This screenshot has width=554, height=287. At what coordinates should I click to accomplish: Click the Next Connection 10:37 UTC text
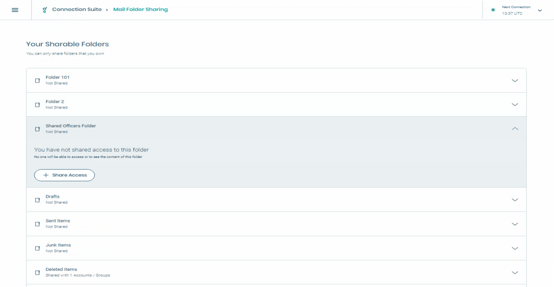[516, 10]
